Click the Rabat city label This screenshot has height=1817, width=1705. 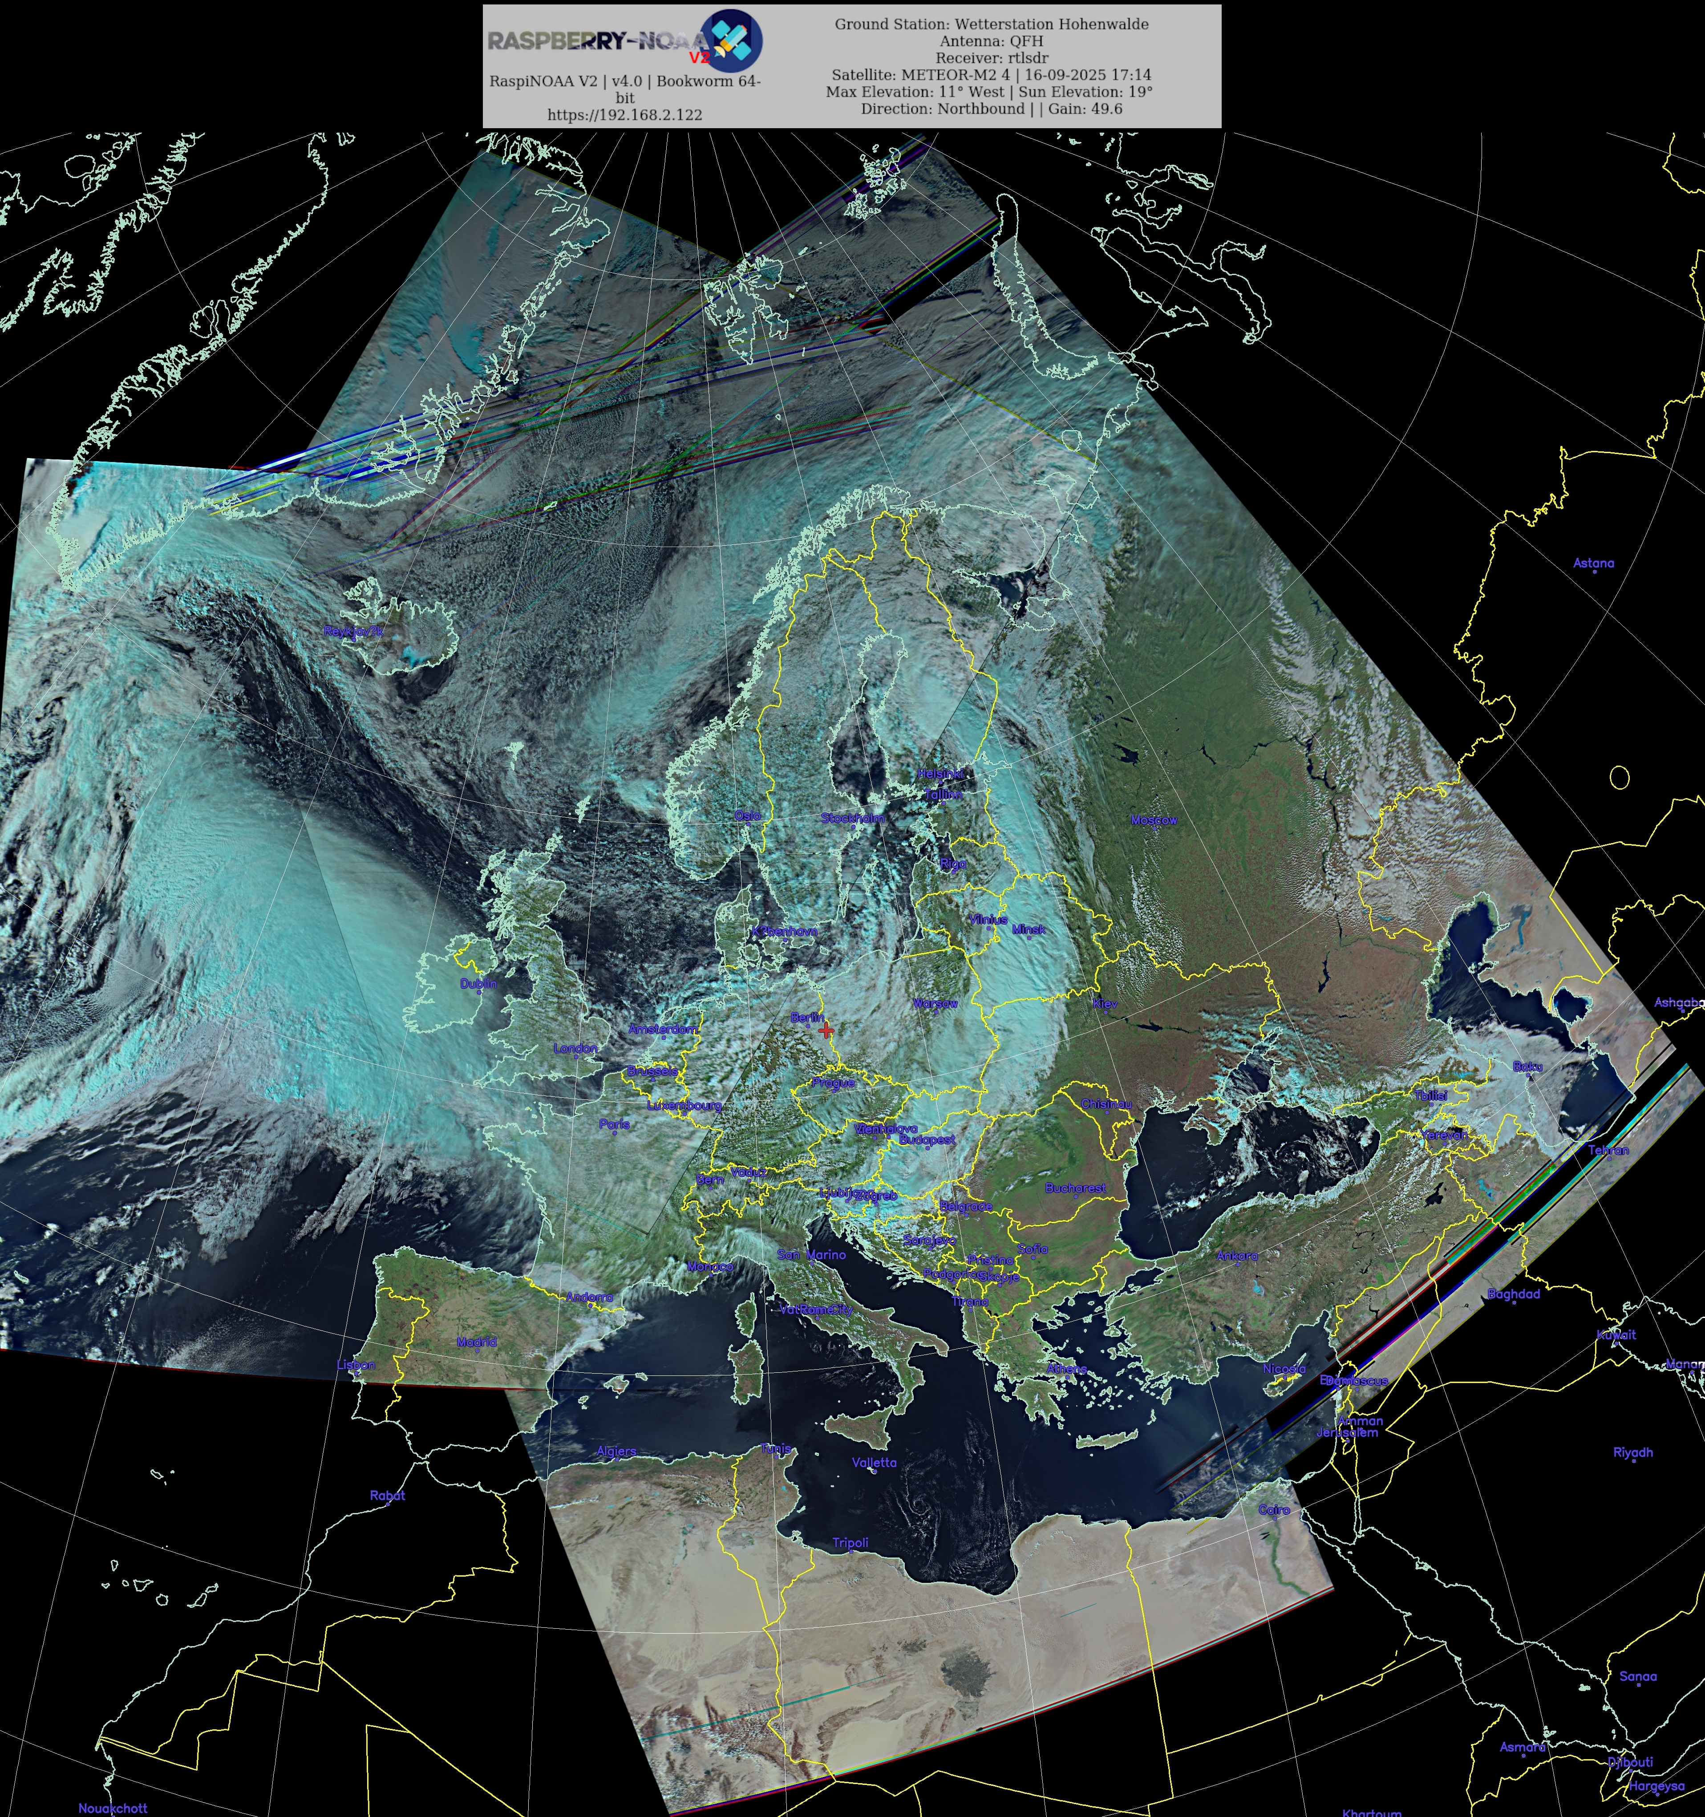tap(387, 1495)
